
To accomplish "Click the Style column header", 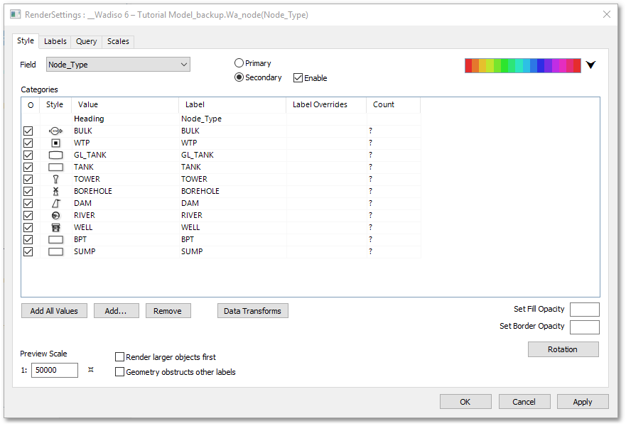I will [x=55, y=104].
